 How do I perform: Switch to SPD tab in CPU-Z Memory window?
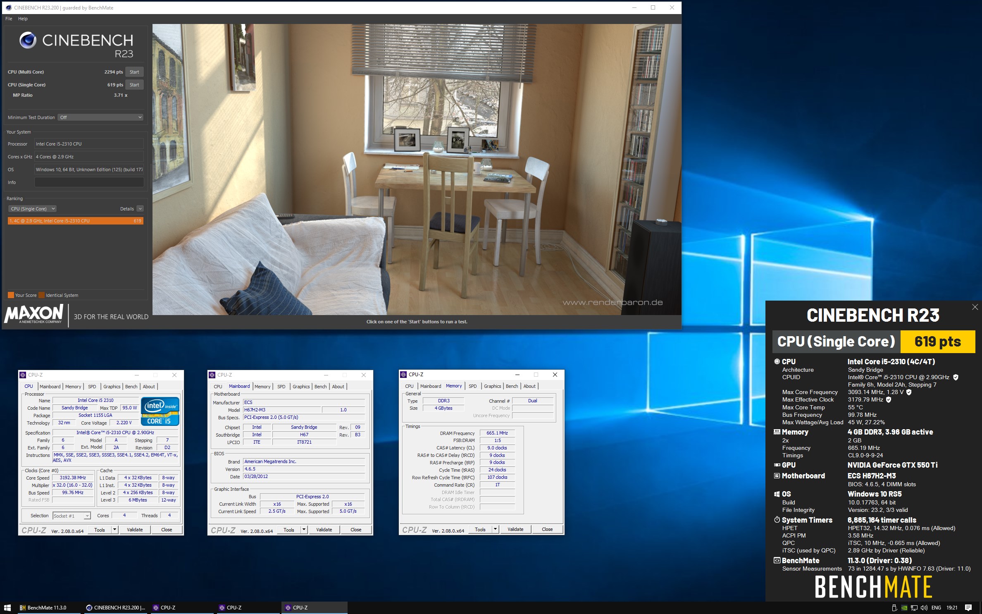coord(472,386)
